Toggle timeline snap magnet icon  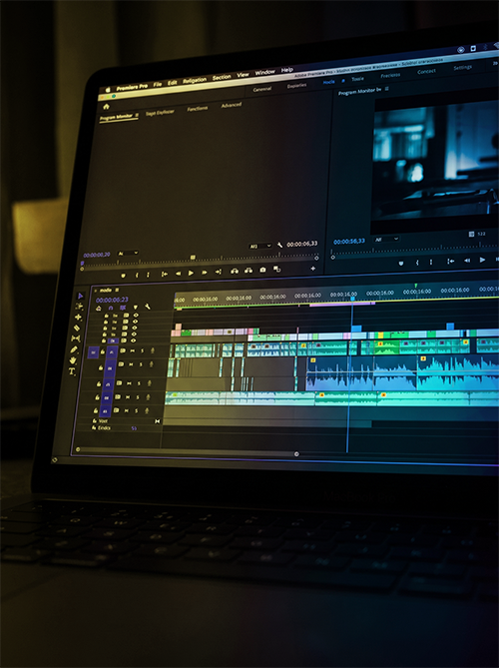click(111, 308)
